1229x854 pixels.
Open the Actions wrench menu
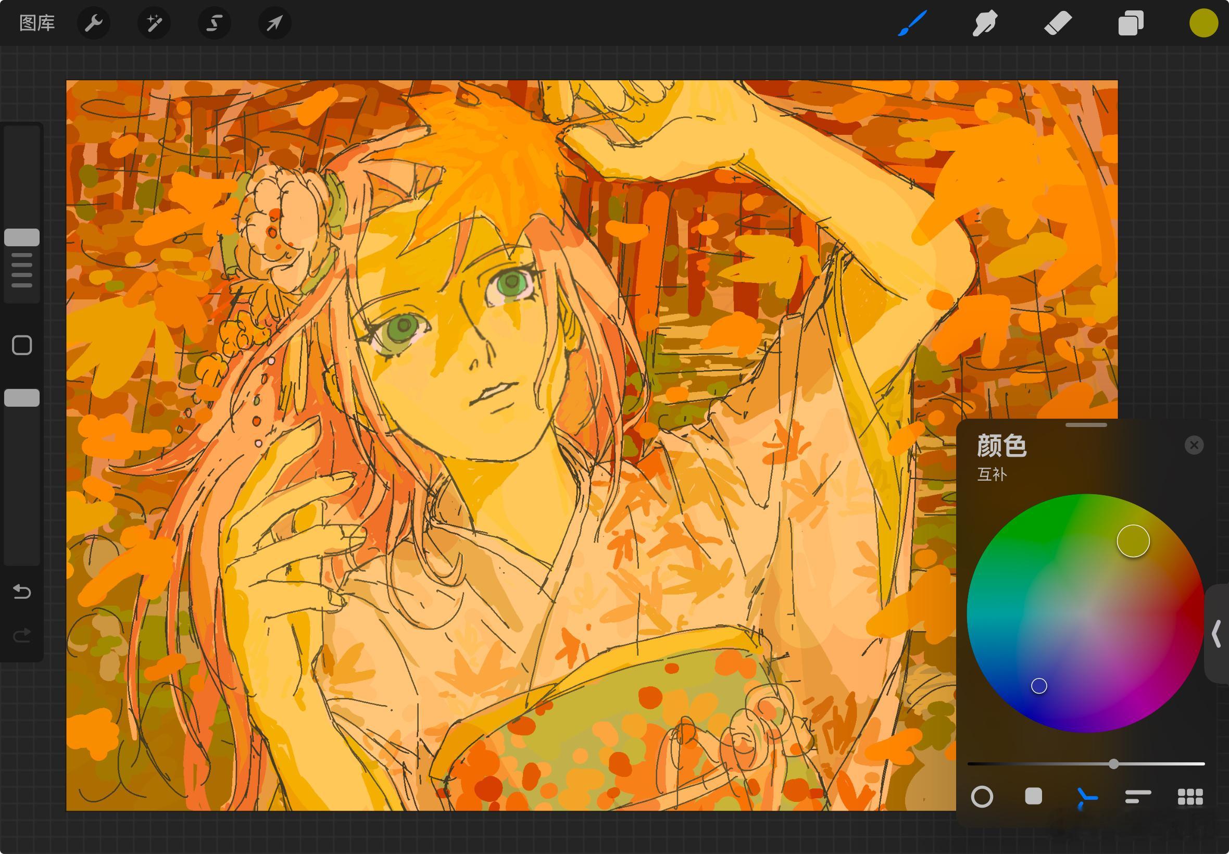(x=94, y=23)
